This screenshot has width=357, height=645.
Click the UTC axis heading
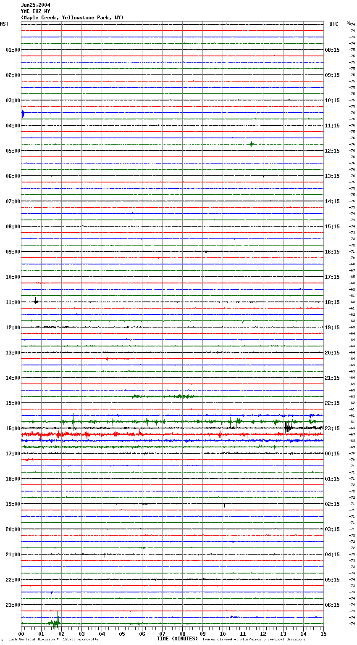click(334, 24)
